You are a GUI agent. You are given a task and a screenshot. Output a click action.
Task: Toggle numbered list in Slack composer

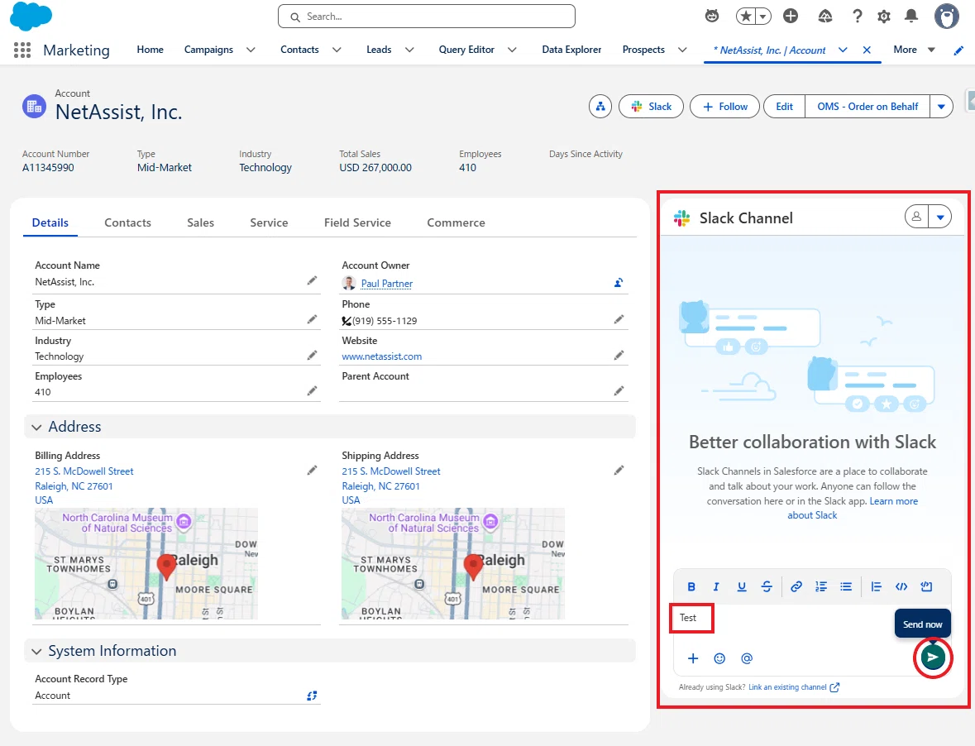[x=821, y=587]
